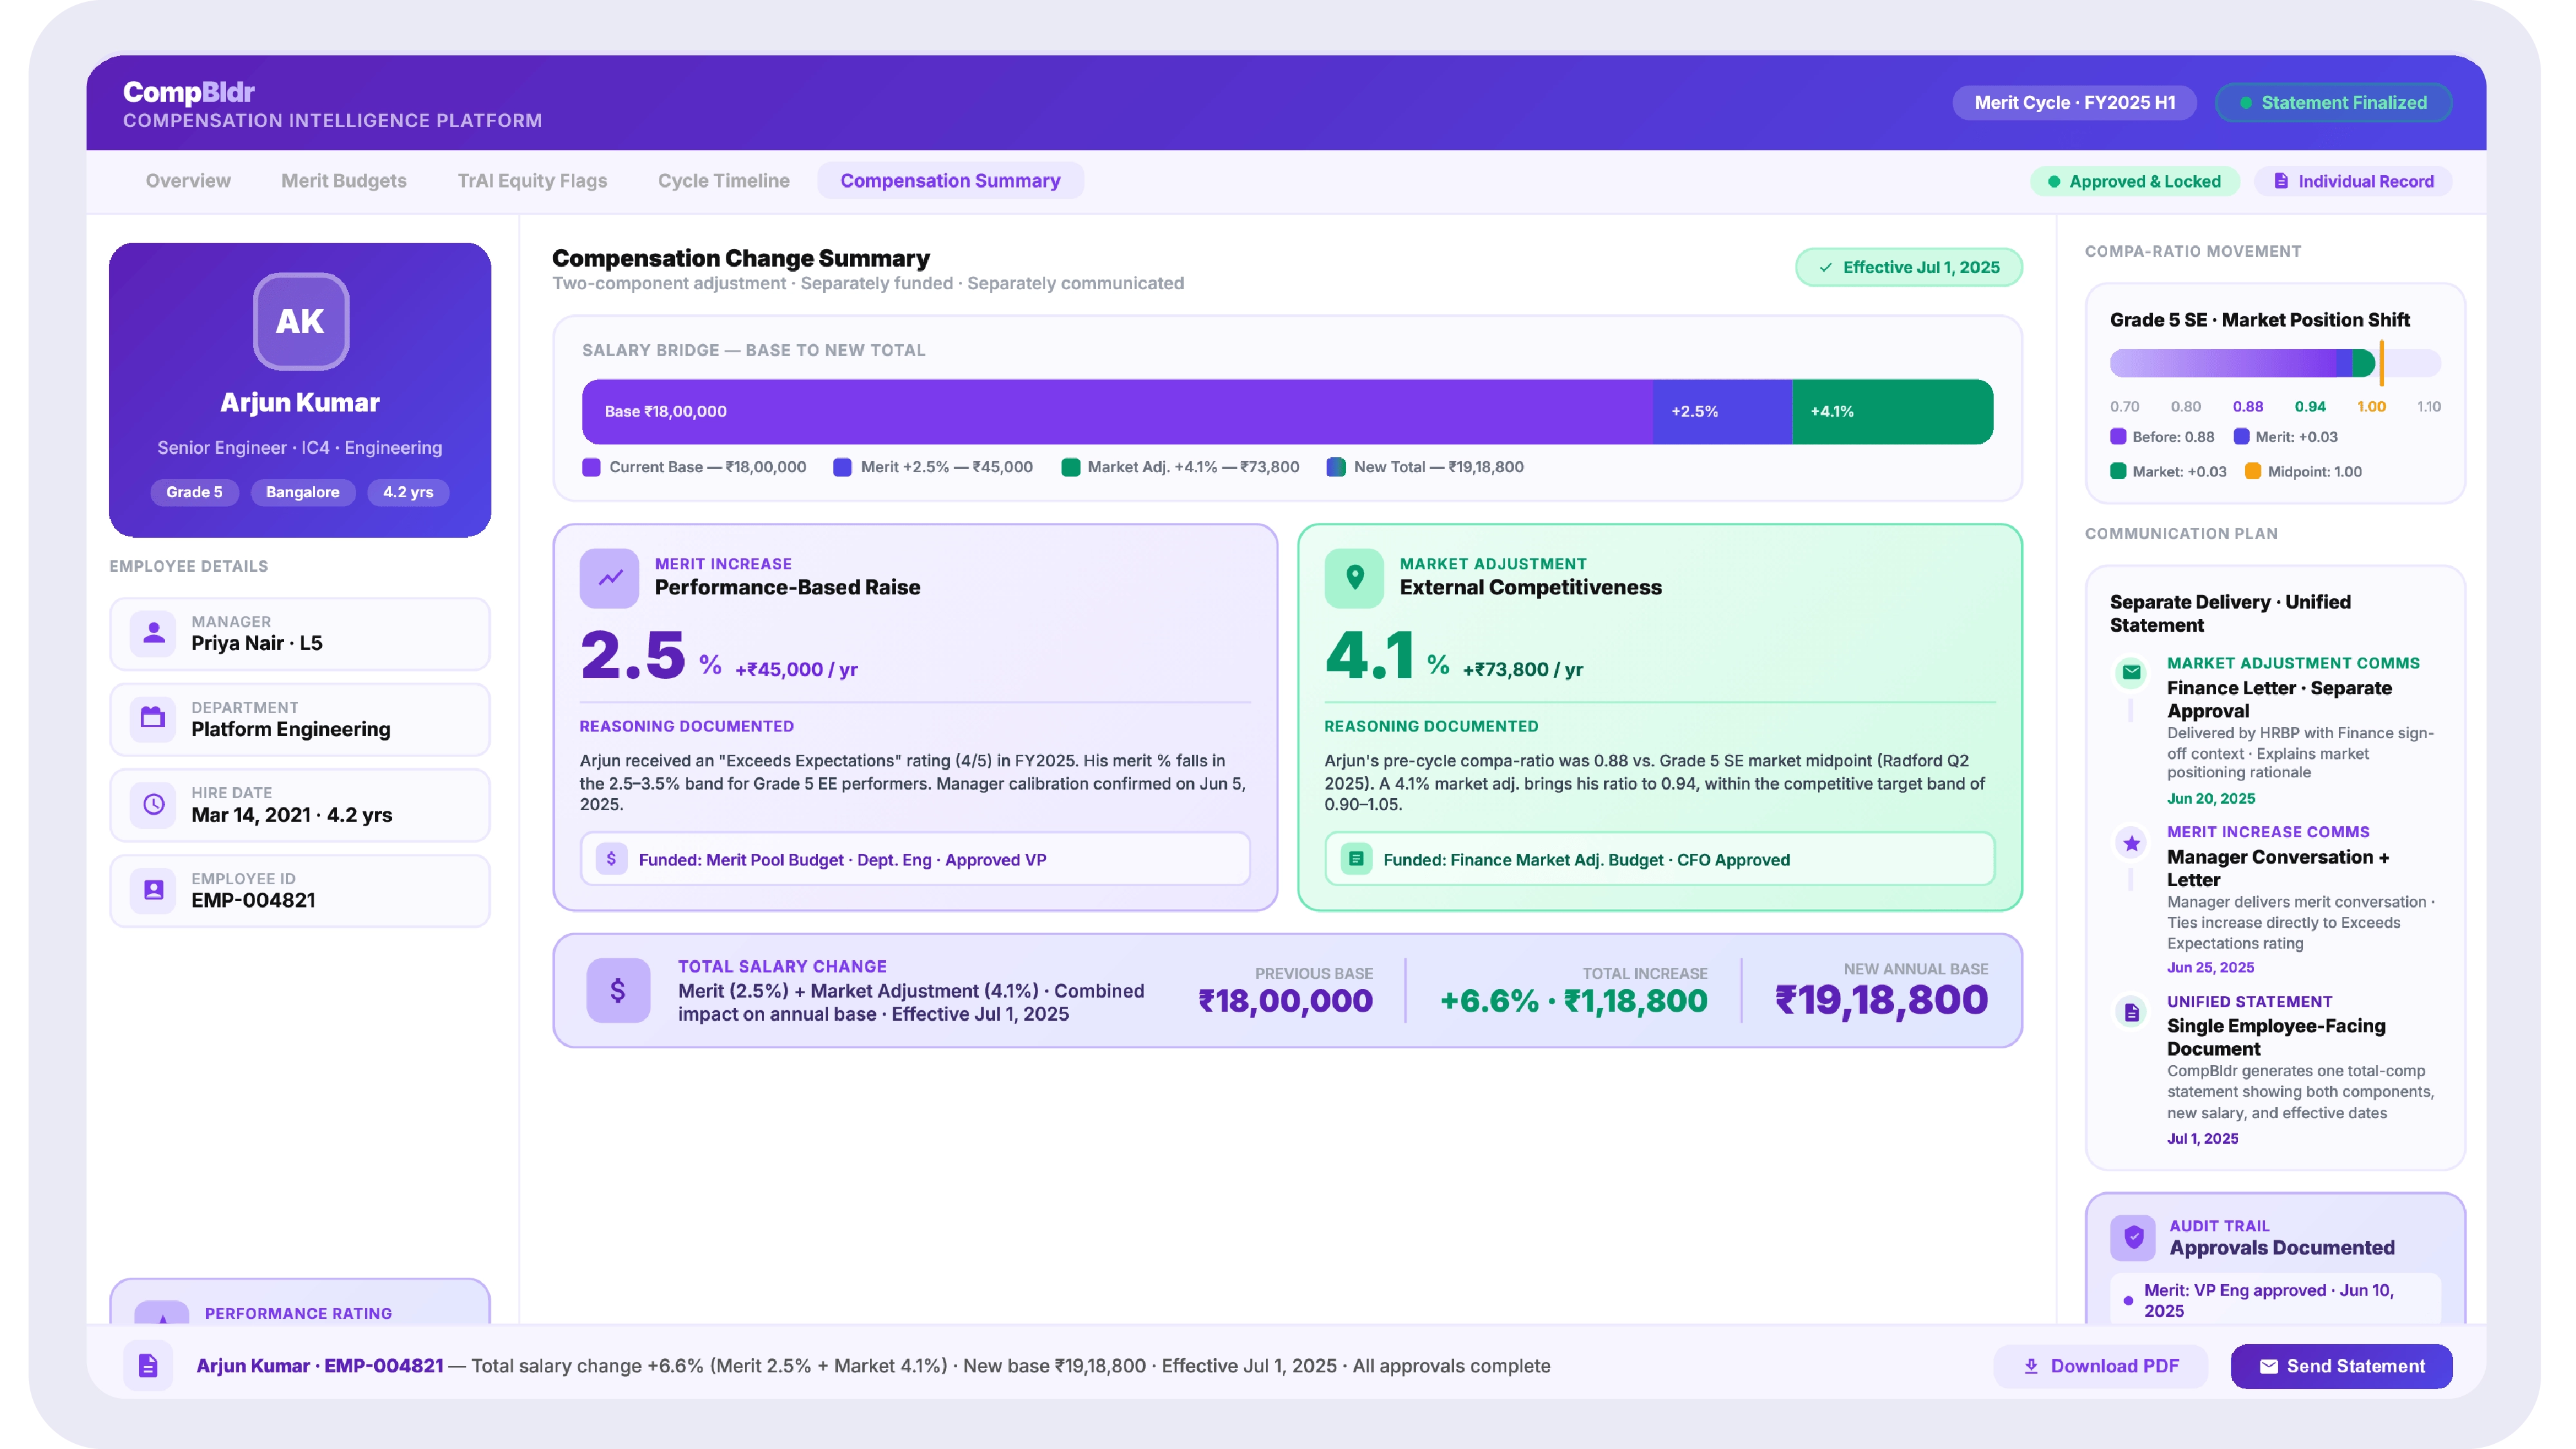Image resolution: width=2576 pixels, height=1449 pixels.
Task: Click the 4.2 yrs chip
Action: click(x=408, y=492)
